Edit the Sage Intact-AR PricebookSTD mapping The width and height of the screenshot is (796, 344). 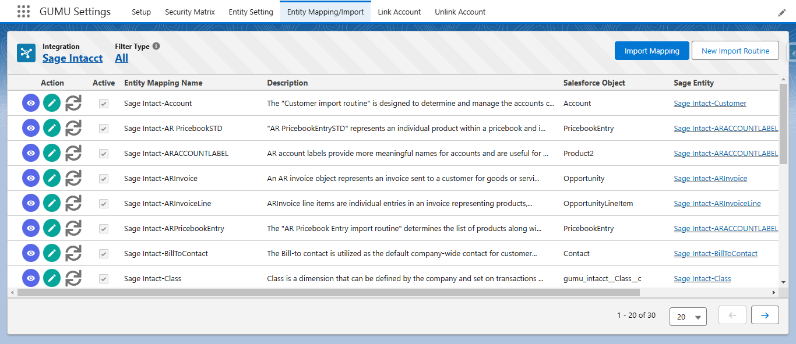pyautogui.click(x=52, y=128)
